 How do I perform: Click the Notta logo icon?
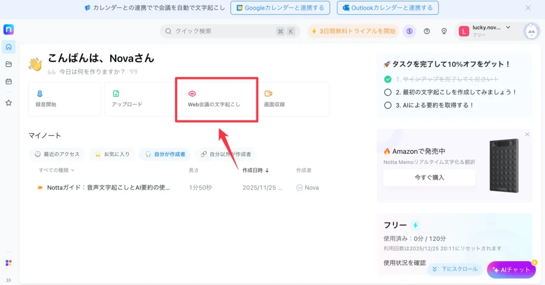tap(9, 30)
